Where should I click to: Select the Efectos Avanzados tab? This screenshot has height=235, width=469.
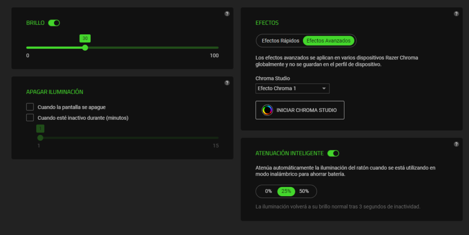tap(328, 41)
